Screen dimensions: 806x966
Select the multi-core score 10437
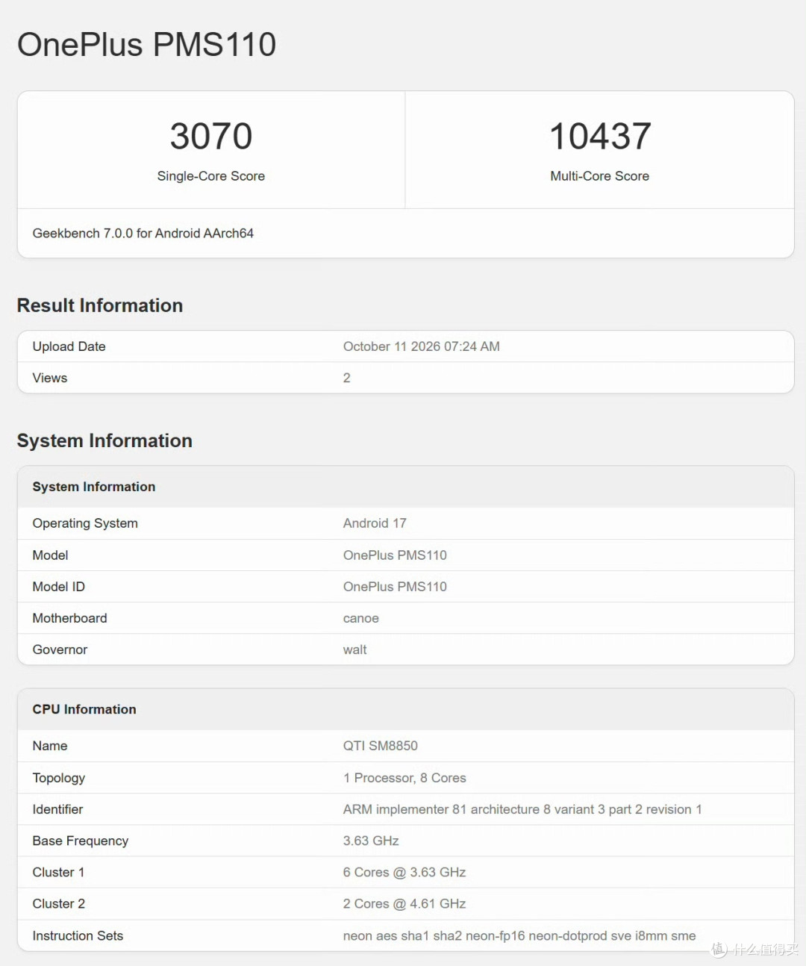[600, 137]
